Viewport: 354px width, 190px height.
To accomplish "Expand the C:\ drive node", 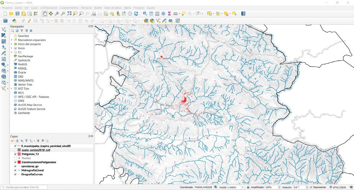I will [12, 52].
